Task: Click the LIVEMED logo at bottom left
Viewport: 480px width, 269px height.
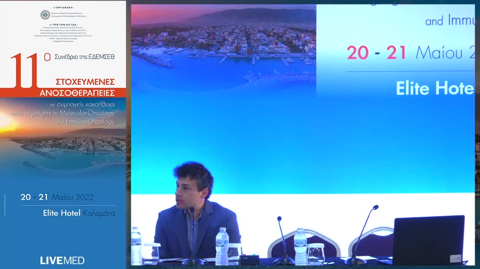Action: (x=62, y=260)
